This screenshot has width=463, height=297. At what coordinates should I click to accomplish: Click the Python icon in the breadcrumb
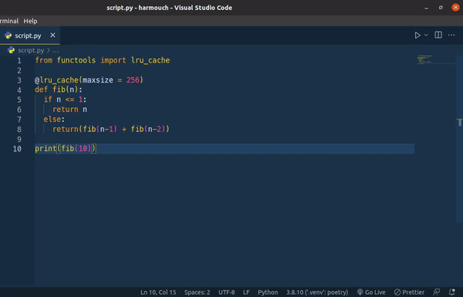[12, 50]
